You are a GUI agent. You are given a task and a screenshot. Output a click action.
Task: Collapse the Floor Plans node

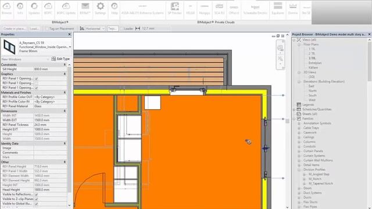pos(299,44)
